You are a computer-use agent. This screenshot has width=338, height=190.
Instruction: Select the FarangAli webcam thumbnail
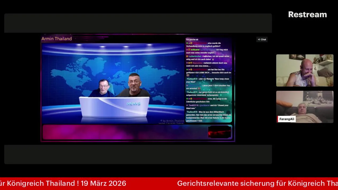click(x=305, y=107)
